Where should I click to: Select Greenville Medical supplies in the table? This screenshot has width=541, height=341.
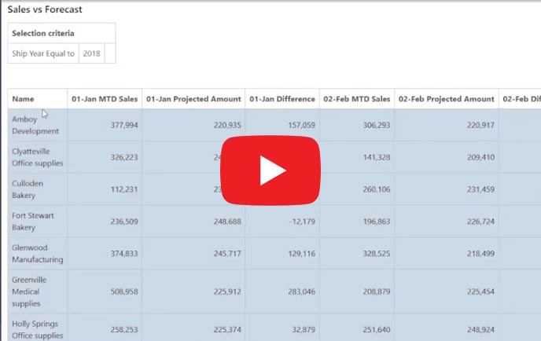click(x=32, y=291)
